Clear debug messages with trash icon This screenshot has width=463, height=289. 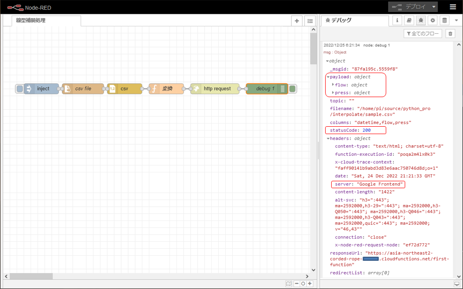(451, 33)
